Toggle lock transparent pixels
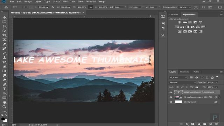Viewport: 224px width, 126px height. click(177, 87)
